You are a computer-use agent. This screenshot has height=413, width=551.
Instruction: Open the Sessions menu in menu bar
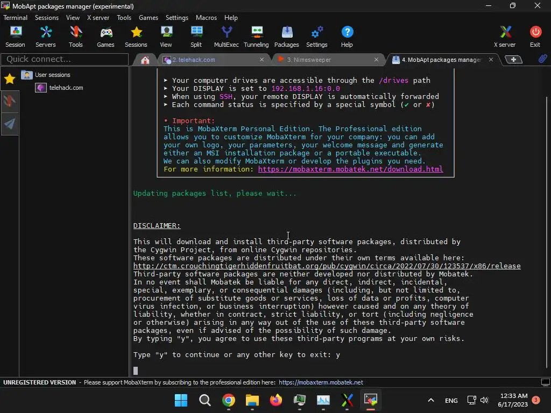pos(47,18)
